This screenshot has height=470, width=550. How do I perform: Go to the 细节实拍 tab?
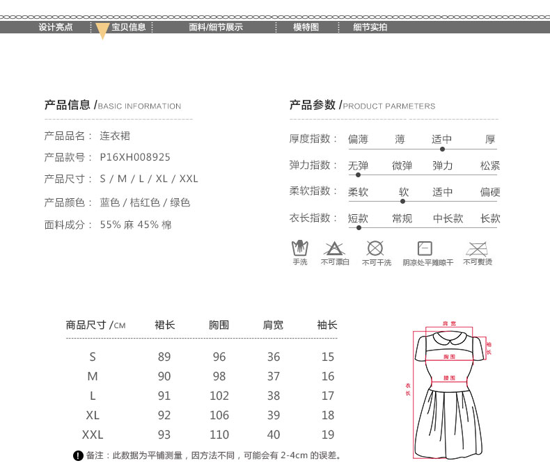click(370, 27)
